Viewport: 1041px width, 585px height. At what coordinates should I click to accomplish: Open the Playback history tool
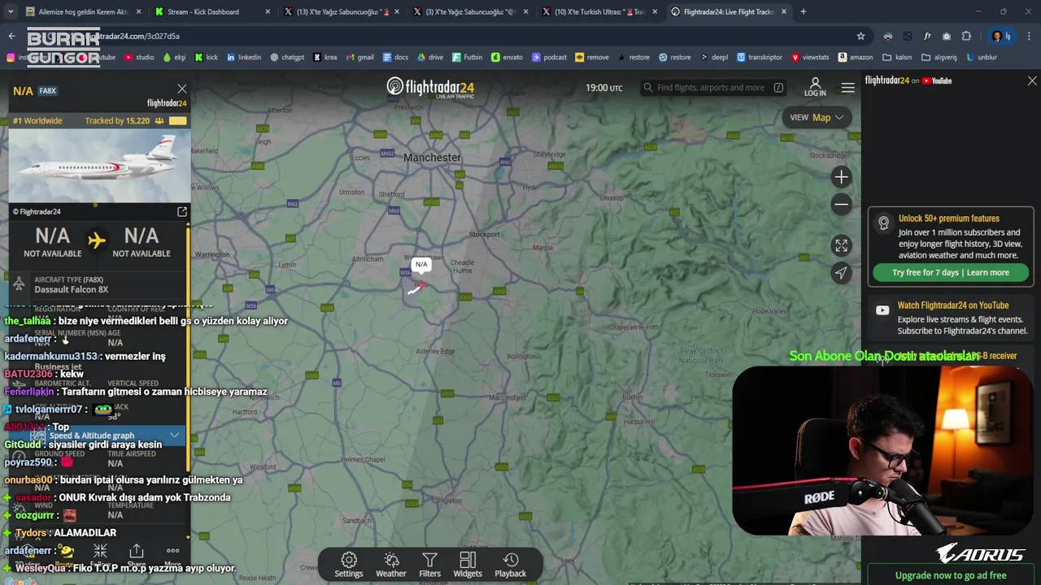[511, 565]
